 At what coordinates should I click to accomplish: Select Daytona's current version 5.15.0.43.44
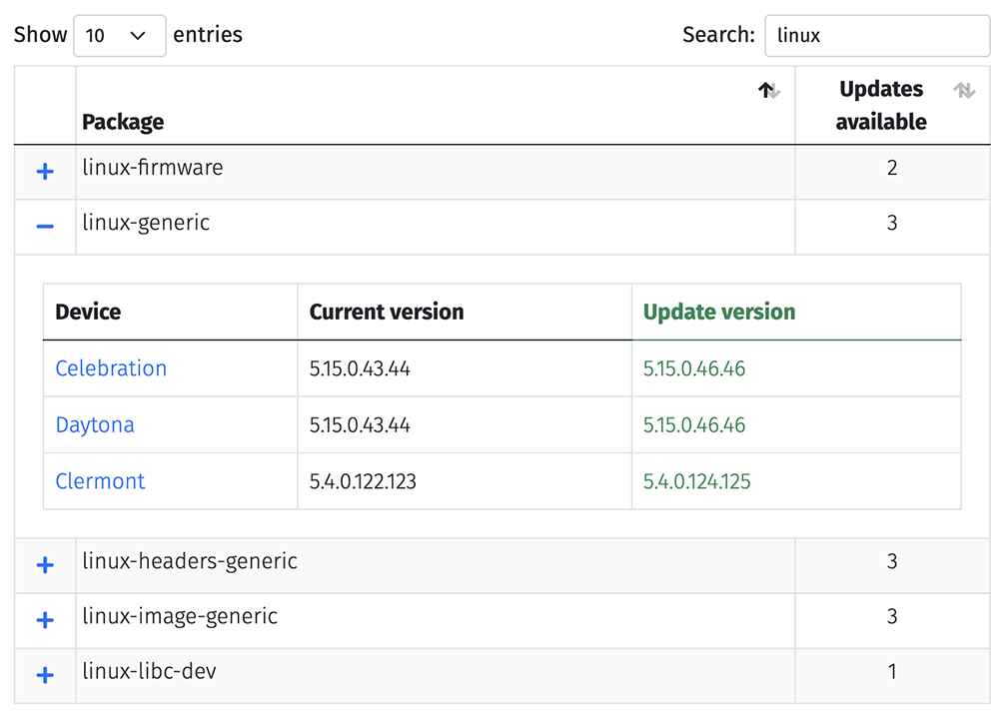tap(360, 424)
